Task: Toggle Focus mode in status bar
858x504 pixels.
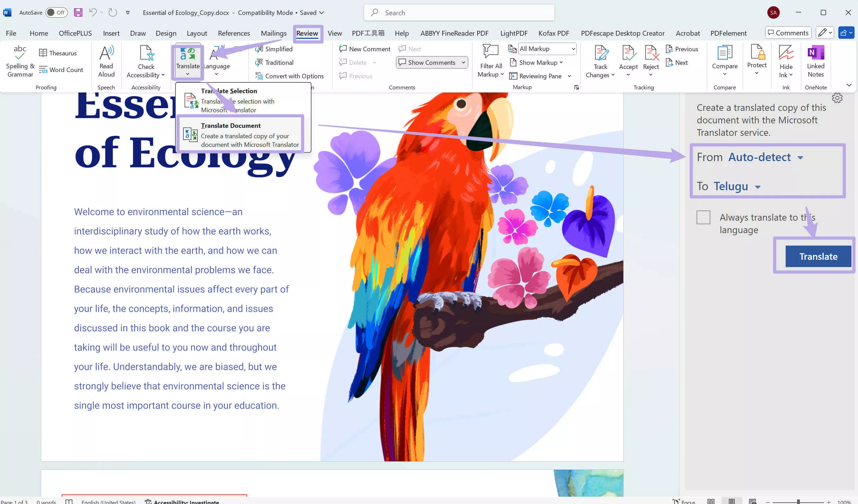Action: pos(684,501)
